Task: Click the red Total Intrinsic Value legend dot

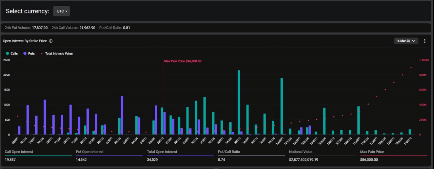Action: click(42, 53)
